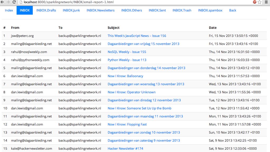Viewport: 270px width, 152px height.
Task: Open Dagaanbiedingen van woensdag 13 november 2013
Action: click(146, 84)
